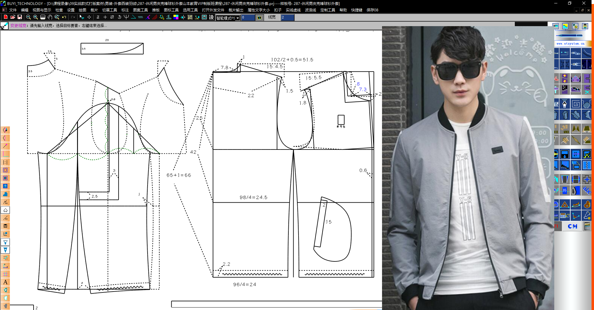The width and height of the screenshot is (594, 310).
Task: Click the CM unit button
Action: 573,226
